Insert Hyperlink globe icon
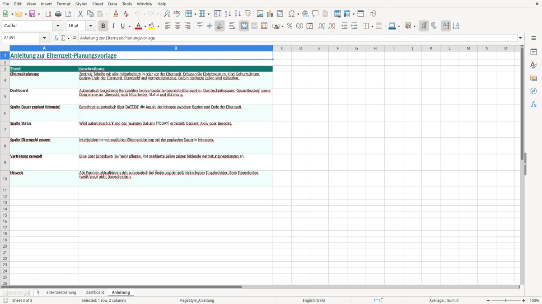 pos(305,14)
